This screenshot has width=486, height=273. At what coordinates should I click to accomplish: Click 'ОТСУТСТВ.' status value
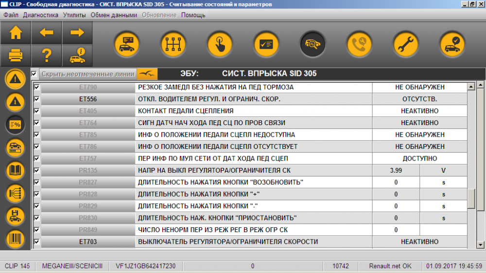[420, 99]
